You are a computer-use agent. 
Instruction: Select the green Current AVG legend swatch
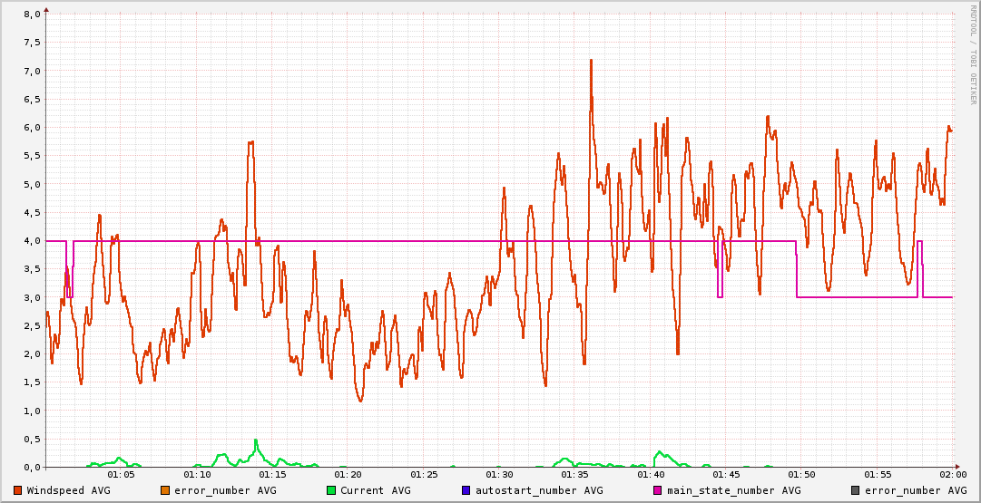(x=331, y=490)
